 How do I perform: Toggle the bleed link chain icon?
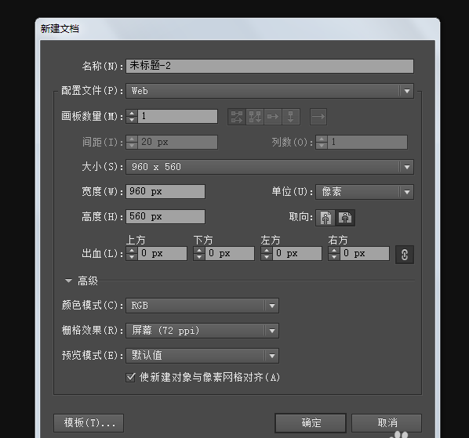(405, 255)
